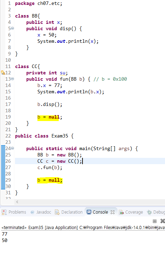165x255 pixels.
Task: Click the Debug bug icon
Action: point(149,212)
